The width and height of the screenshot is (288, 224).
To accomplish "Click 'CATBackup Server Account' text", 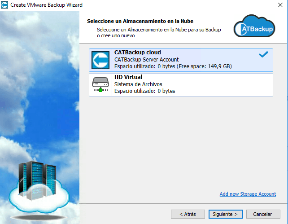I will coord(146,60).
